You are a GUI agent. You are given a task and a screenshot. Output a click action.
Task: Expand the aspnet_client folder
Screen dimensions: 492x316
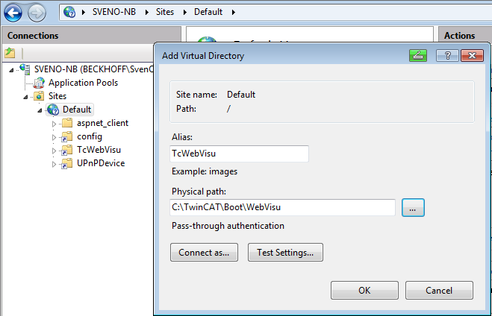pos(54,124)
